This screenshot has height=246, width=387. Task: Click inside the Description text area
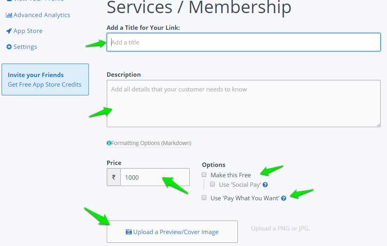pyautogui.click(x=244, y=103)
